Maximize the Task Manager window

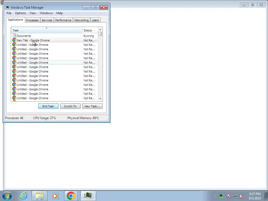[x=95, y=8]
